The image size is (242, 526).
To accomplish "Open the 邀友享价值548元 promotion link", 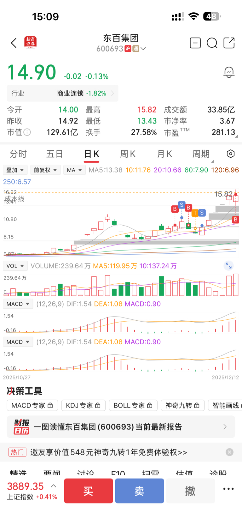I will (x=109, y=452).
